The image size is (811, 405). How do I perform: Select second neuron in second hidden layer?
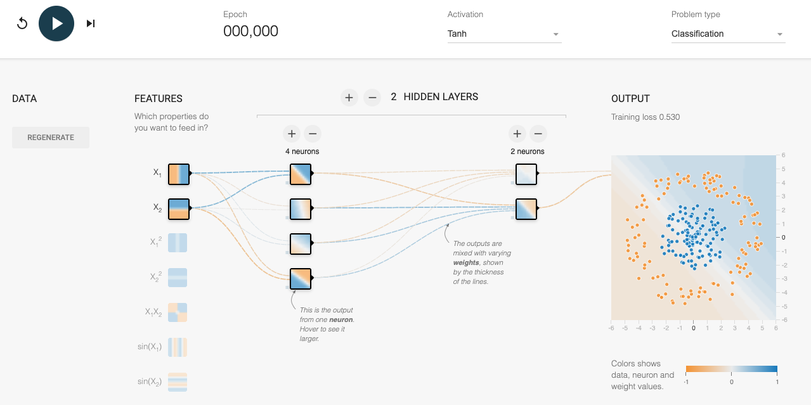point(526,209)
